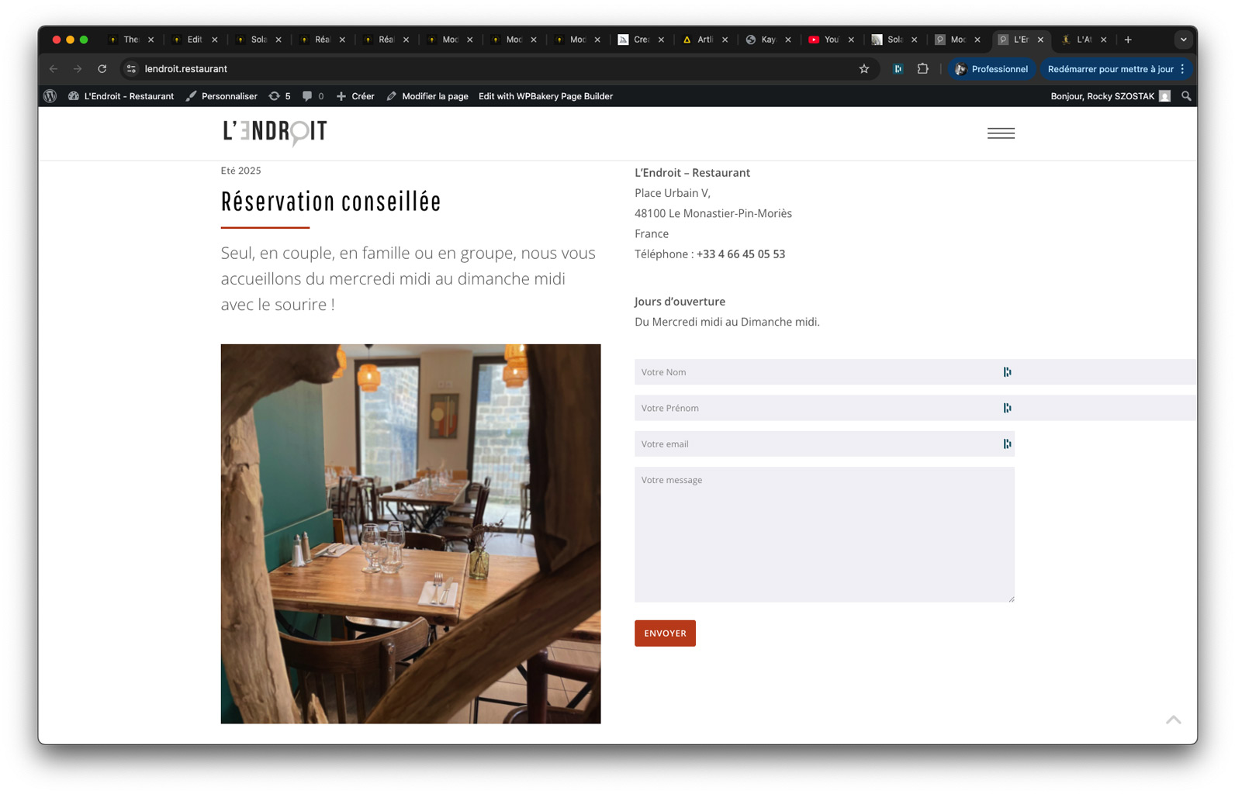Click the updates icon showing 5
This screenshot has height=794, width=1235.
coord(279,96)
